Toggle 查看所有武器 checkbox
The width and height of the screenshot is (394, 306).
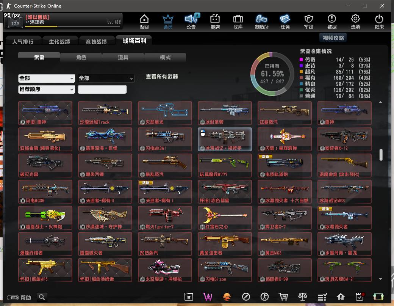(141, 77)
